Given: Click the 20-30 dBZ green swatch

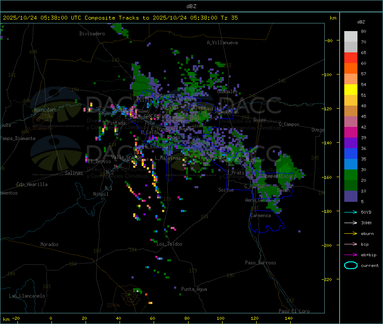Looking at the screenshot, I should (351, 175).
